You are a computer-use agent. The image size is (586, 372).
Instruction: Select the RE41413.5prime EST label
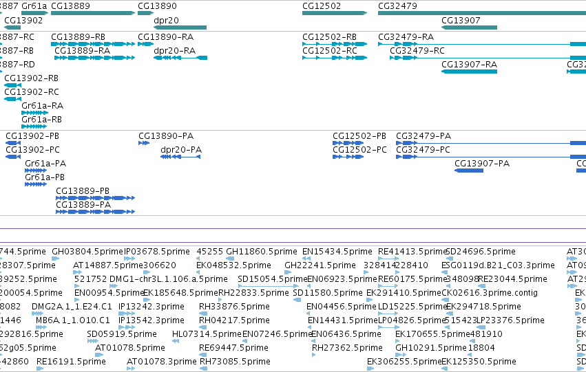pos(412,252)
